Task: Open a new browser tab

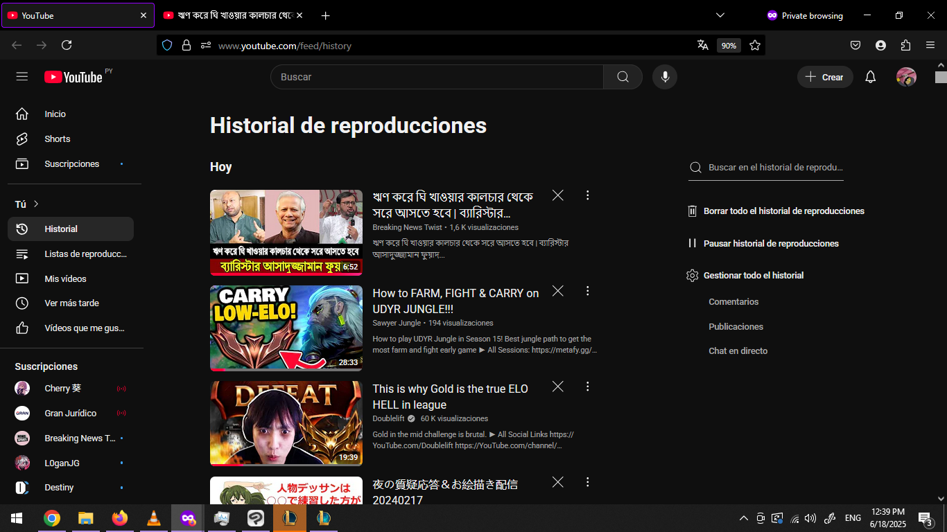Action: click(x=326, y=15)
